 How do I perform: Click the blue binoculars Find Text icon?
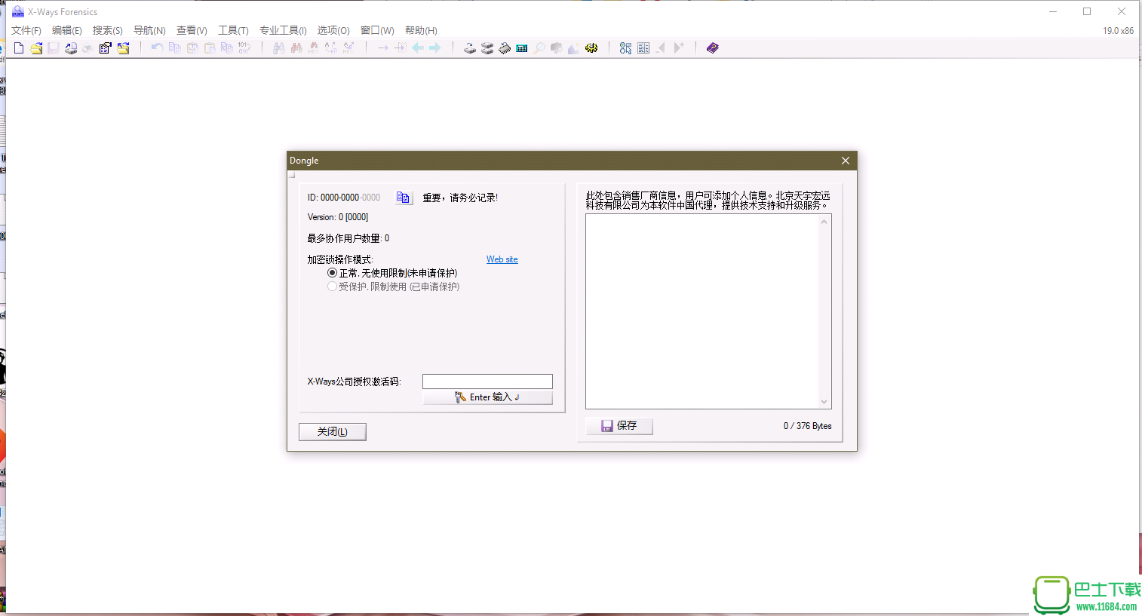[x=278, y=48]
